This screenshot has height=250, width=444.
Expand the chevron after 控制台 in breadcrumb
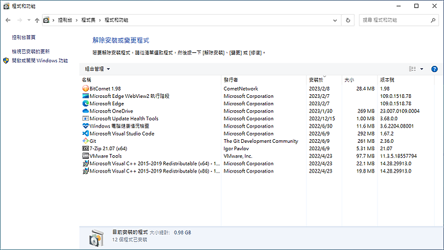point(76,20)
